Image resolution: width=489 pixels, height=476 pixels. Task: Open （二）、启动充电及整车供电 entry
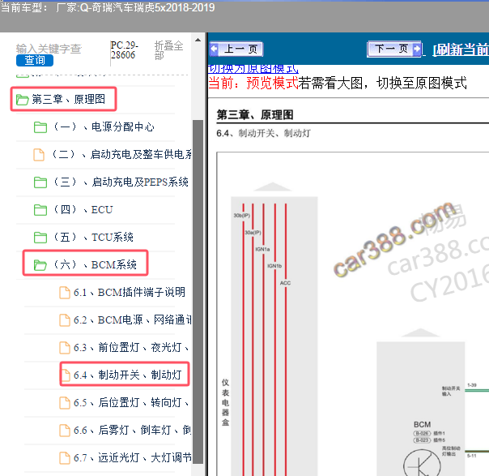point(122,154)
